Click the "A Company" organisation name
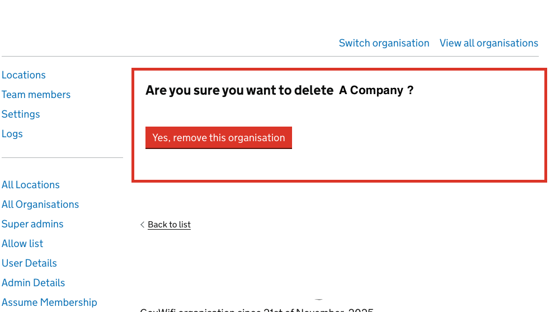The image size is (555, 312). tap(371, 90)
